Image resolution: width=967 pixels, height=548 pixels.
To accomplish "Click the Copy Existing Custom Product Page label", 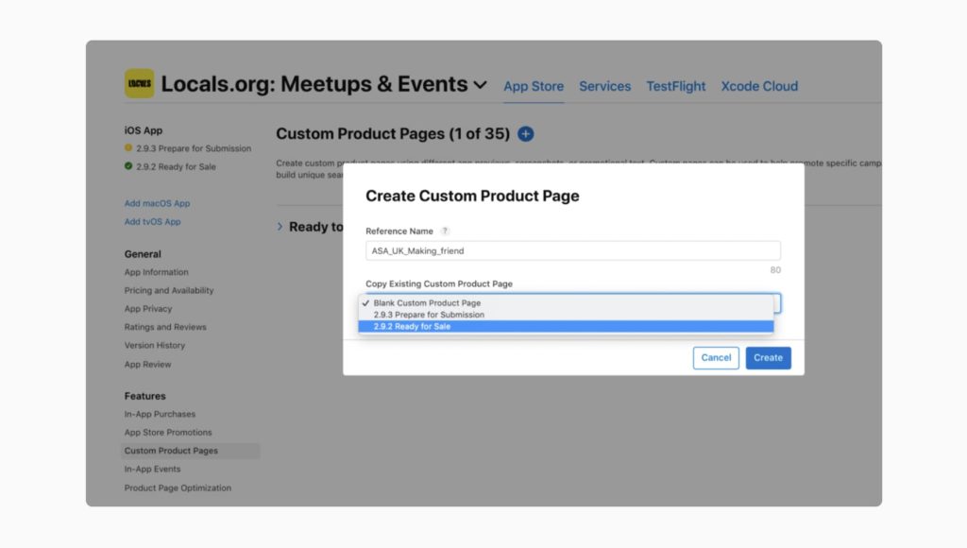I will 439,283.
